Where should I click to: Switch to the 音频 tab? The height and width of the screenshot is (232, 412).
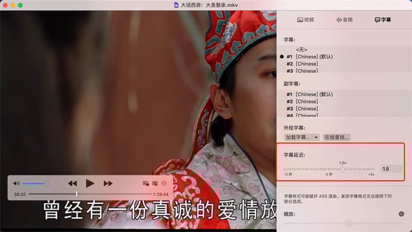click(344, 19)
